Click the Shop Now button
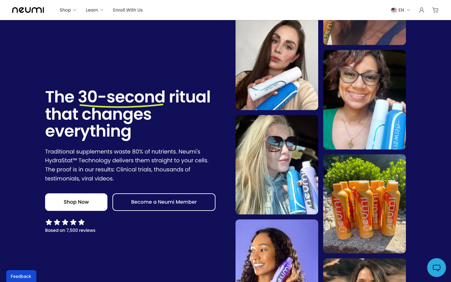This screenshot has height=282, width=451. coord(76,202)
